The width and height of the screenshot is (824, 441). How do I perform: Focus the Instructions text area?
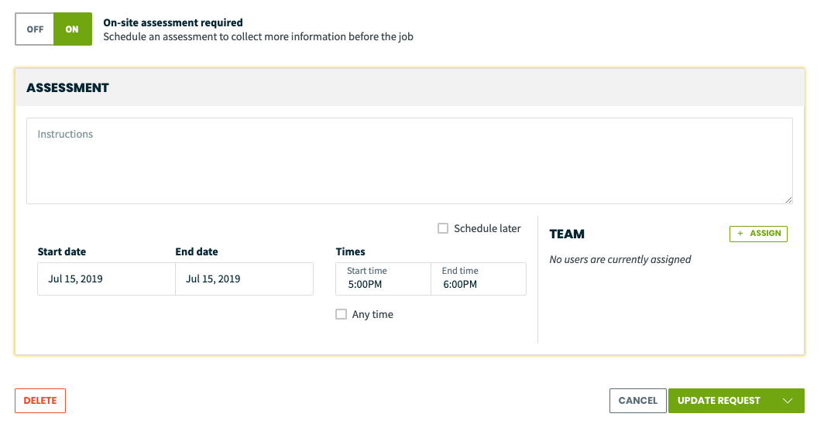(x=410, y=161)
